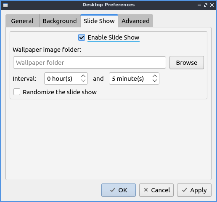Decrease the minutes interval with down arrow
Image resolution: width=217 pixels, height=202 pixels.
coord(155,81)
